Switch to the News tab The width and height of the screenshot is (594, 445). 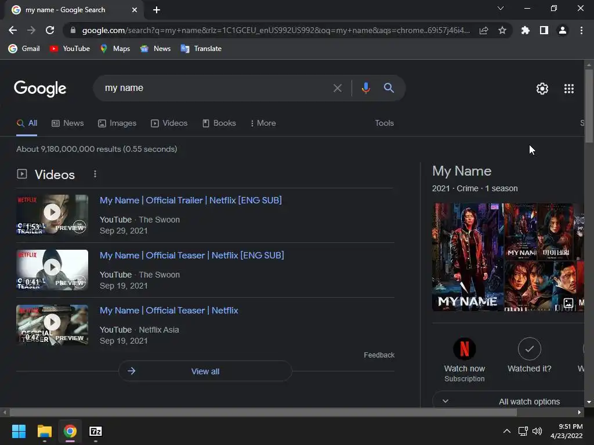[68, 123]
